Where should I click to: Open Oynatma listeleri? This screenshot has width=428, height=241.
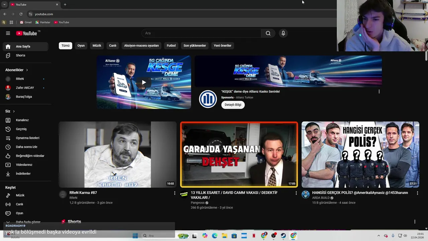pyautogui.click(x=25, y=138)
